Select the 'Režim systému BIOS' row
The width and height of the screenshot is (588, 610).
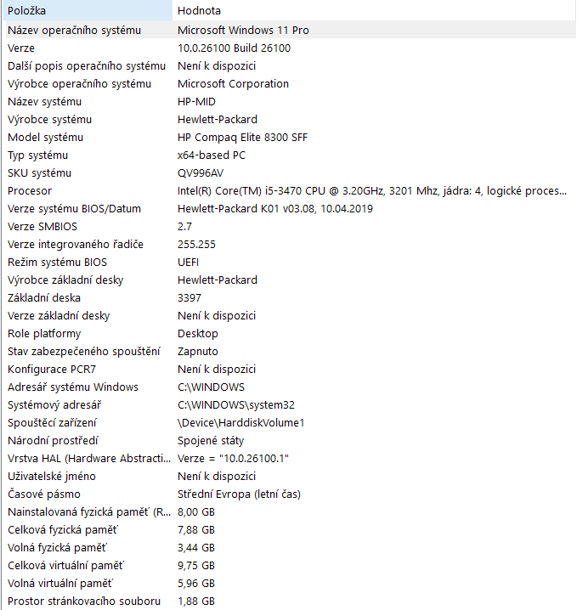289,263
